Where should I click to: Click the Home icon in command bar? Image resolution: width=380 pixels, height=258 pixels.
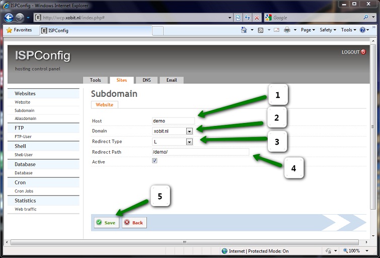click(x=245, y=30)
